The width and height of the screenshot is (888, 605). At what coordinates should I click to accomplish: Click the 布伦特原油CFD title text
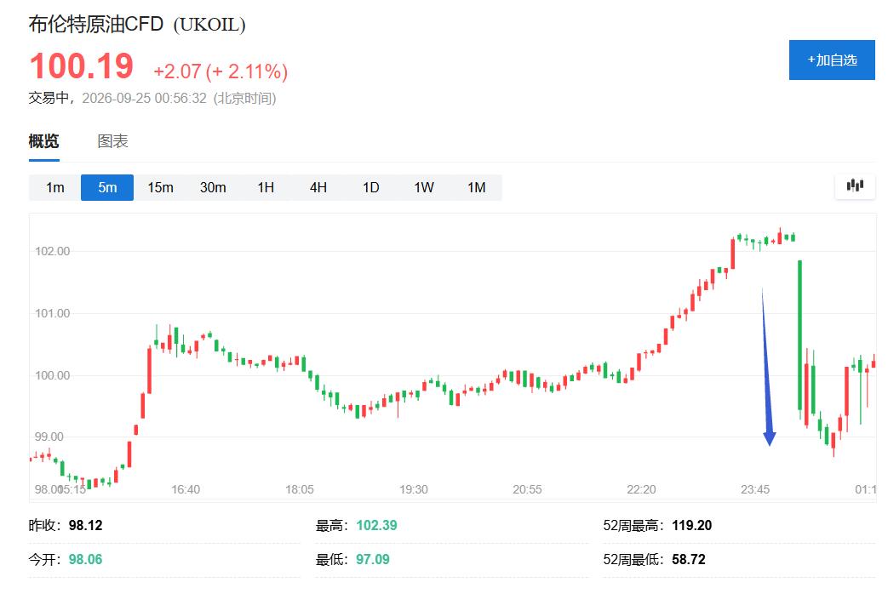(95, 25)
